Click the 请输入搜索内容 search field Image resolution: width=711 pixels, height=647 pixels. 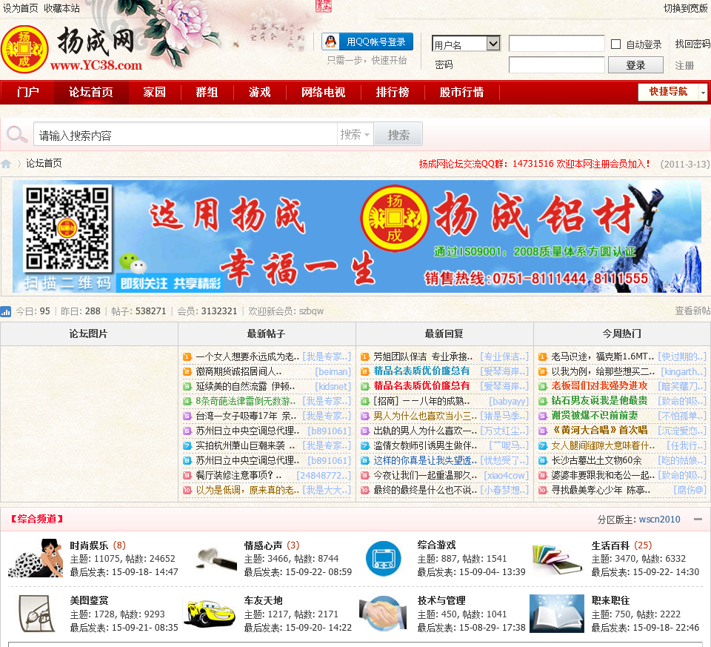[x=185, y=134]
